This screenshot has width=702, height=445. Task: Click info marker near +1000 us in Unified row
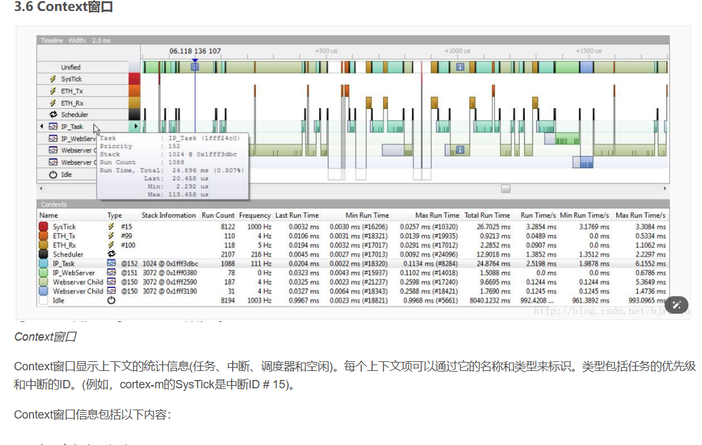[460, 67]
